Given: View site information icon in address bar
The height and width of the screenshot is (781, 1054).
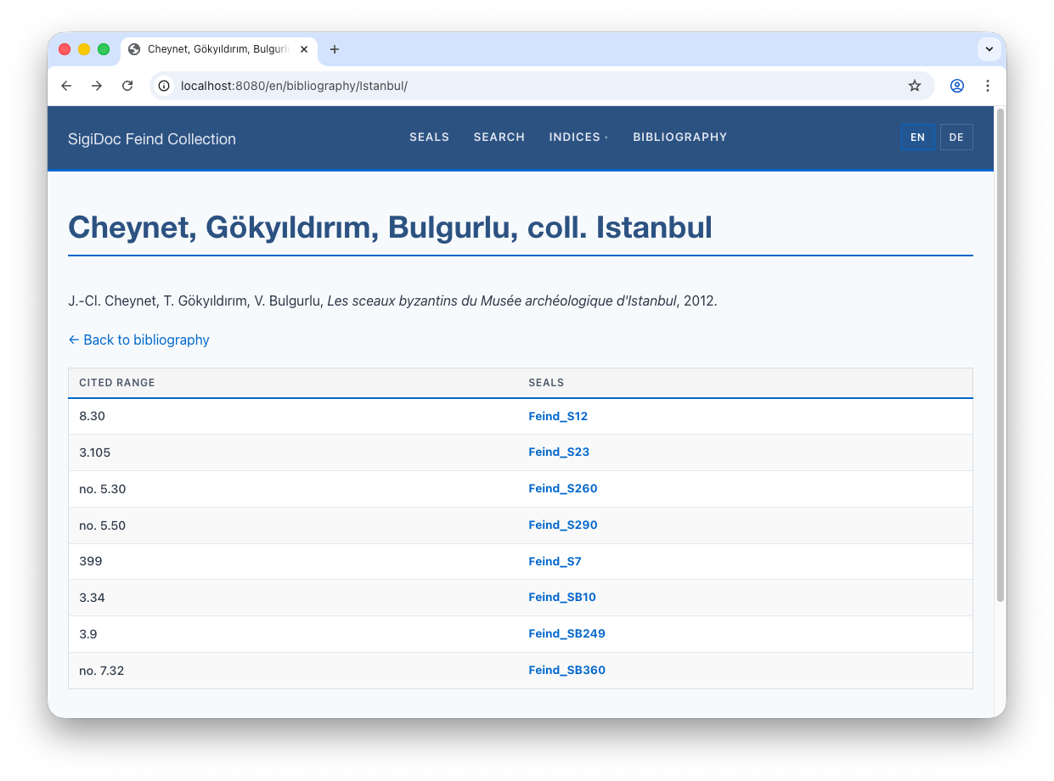Looking at the screenshot, I should (x=165, y=86).
